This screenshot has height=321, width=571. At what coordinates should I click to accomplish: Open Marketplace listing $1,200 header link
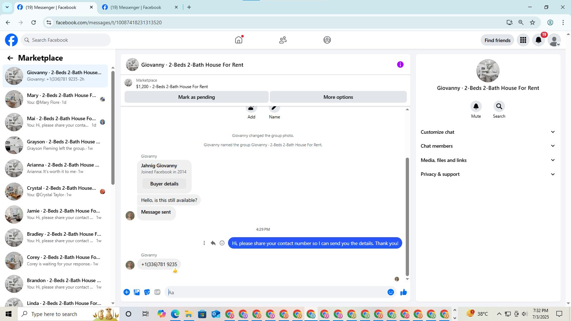click(x=172, y=87)
